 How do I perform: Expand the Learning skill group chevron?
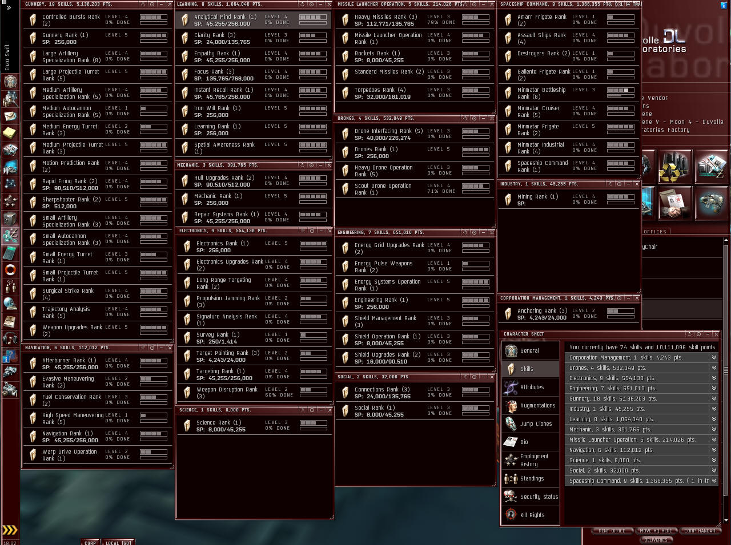[713, 419]
